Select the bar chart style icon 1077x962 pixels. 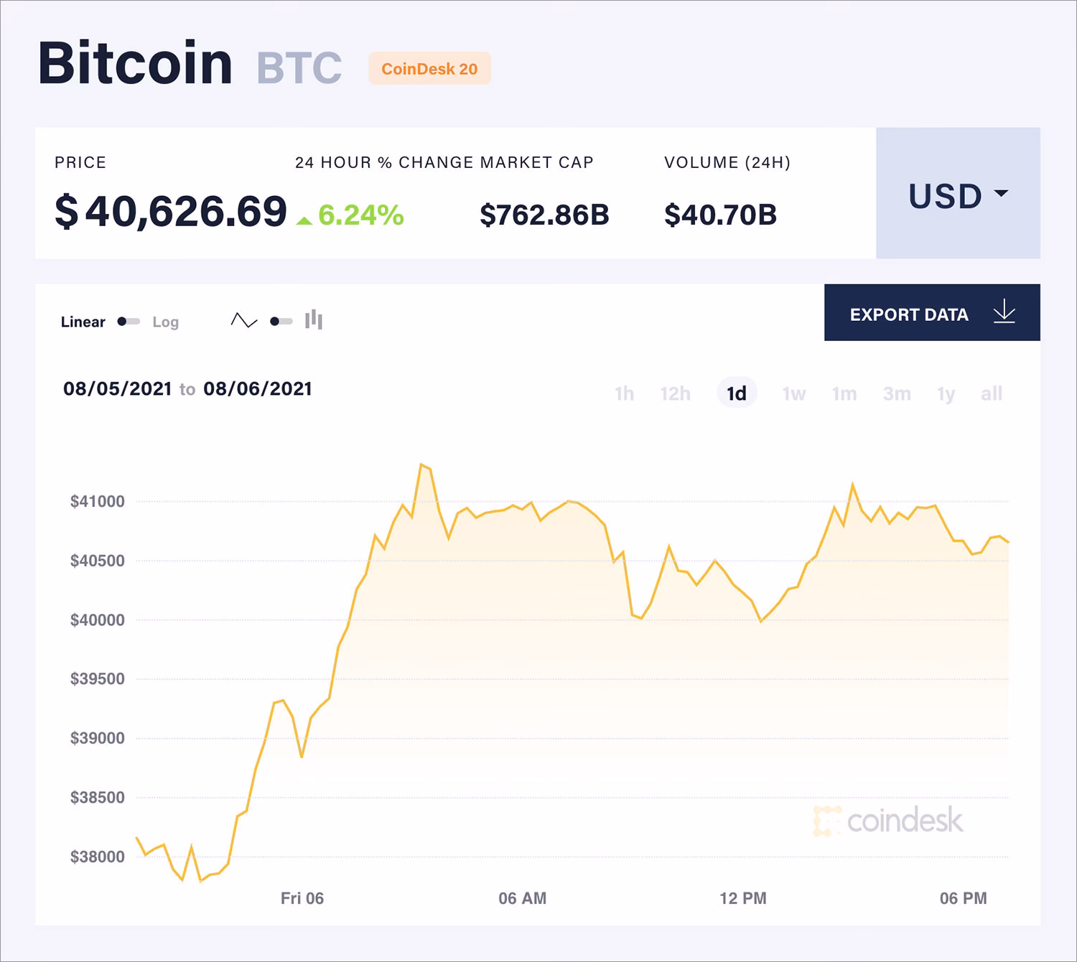[x=314, y=320]
